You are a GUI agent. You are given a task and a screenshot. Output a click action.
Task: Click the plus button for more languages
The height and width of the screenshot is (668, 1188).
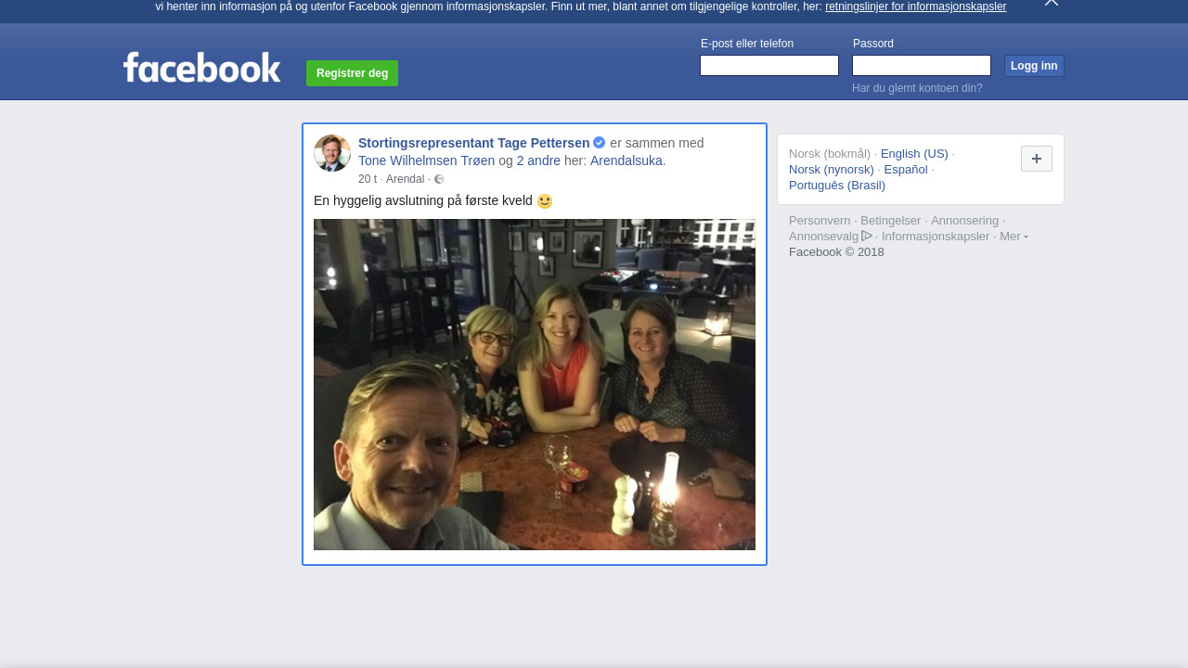point(1037,159)
